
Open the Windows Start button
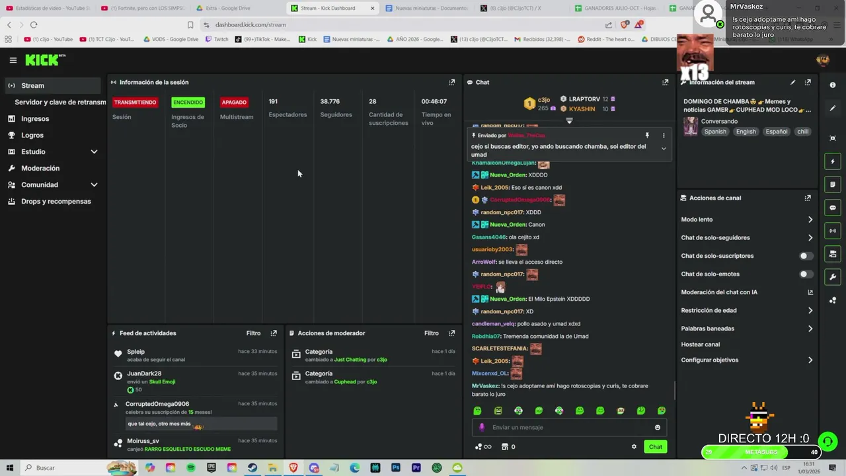[x=10, y=468]
